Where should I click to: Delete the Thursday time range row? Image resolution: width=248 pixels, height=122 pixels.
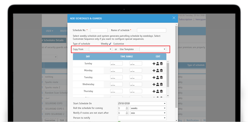(x=161, y=91)
